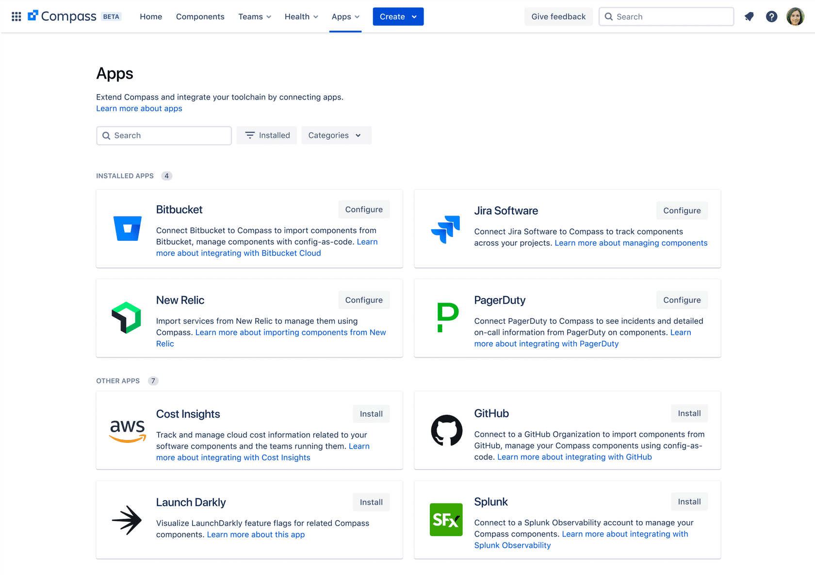The height and width of the screenshot is (575, 815).
Task: Open notifications bell icon
Action: (749, 17)
